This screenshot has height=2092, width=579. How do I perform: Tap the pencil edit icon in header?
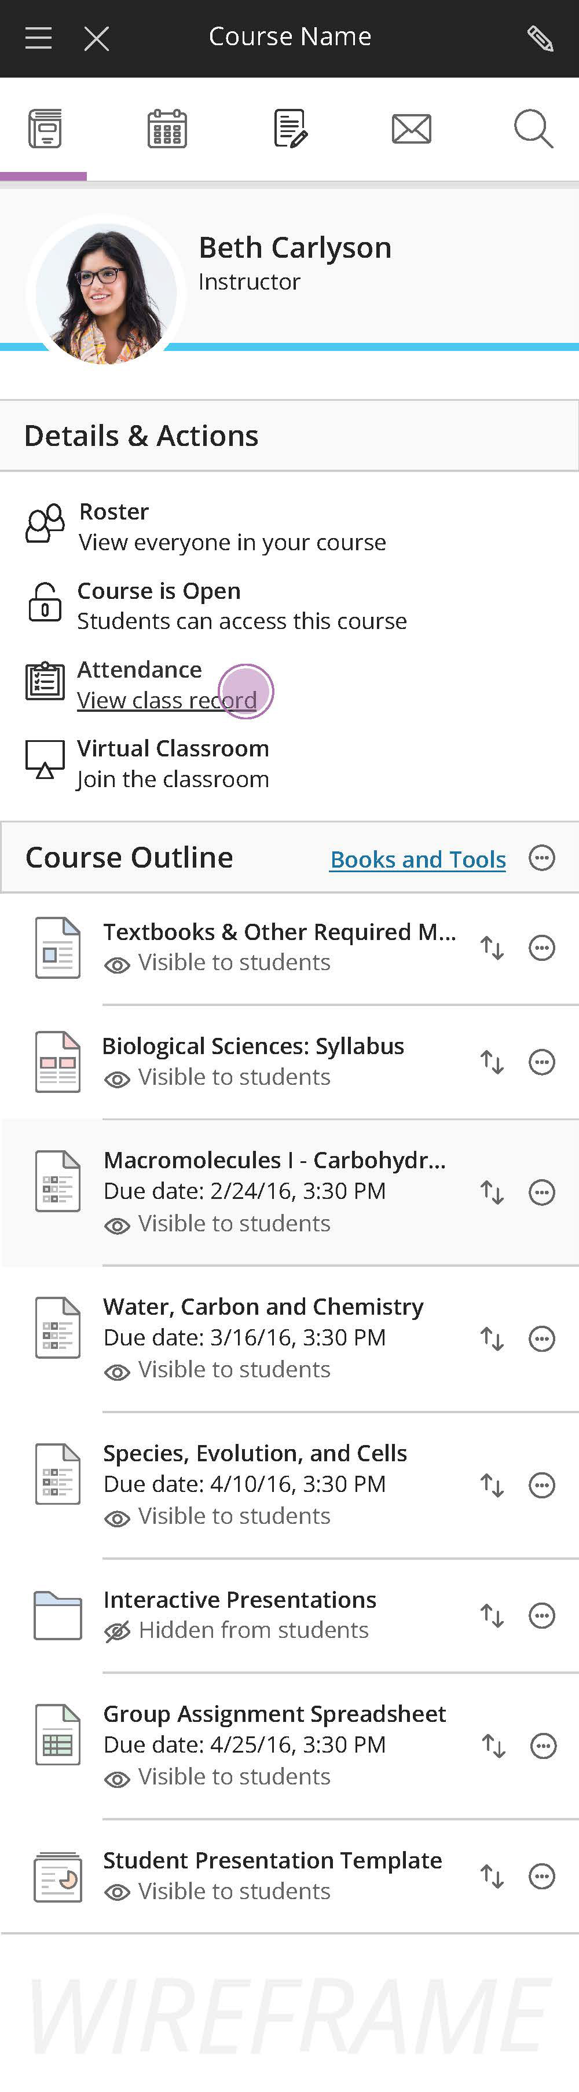pos(540,38)
